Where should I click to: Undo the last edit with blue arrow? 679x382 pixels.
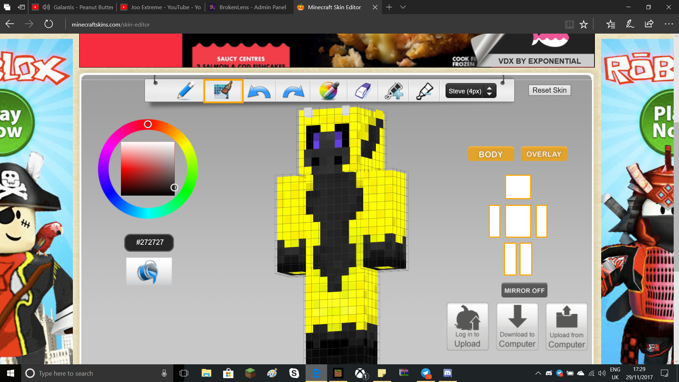click(x=259, y=91)
